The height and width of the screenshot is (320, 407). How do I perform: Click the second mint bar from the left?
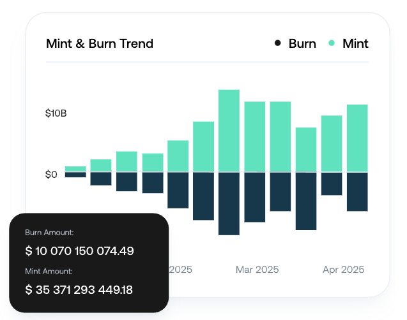tap(101, 166)
